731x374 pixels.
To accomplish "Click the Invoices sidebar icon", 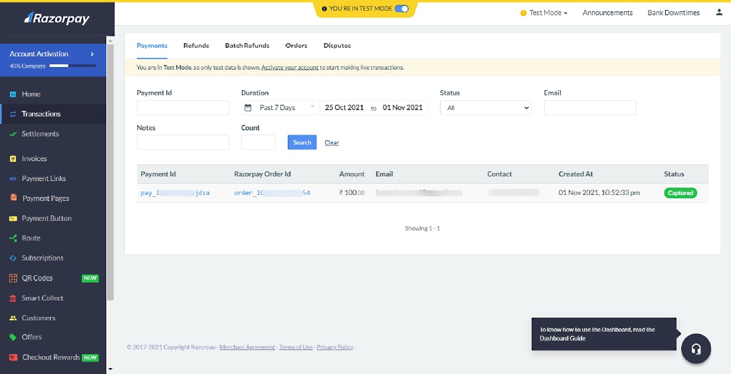I will [13, 158].
